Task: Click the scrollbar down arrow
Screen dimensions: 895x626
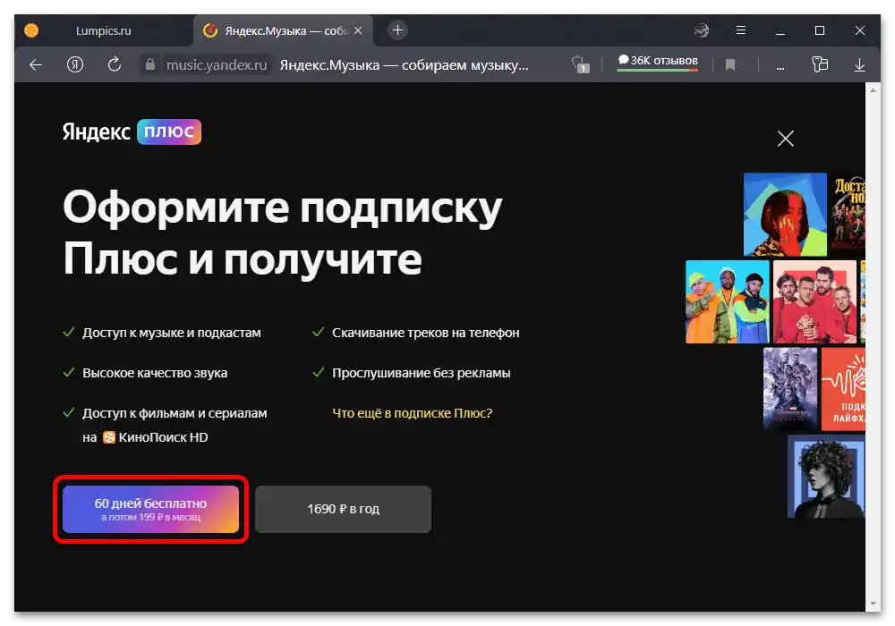Action: click(x=873, y=604)
